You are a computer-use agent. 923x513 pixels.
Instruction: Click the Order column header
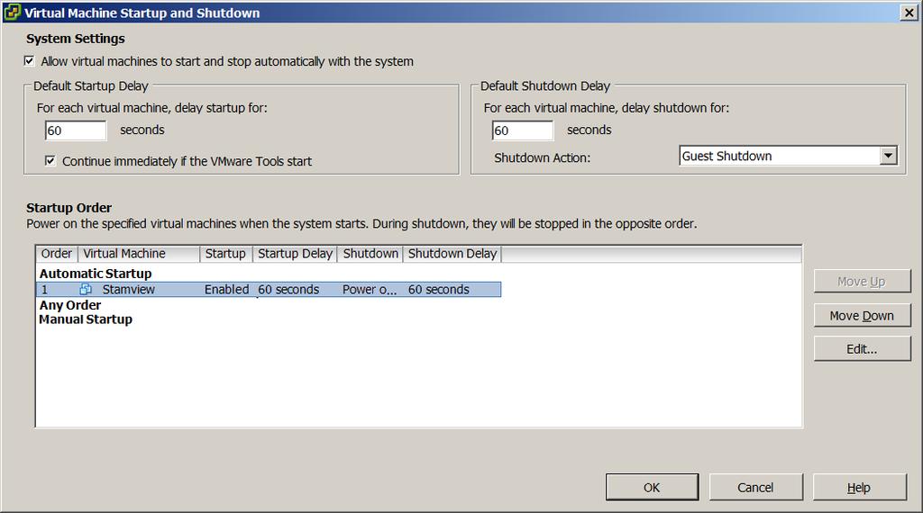click(57, 253)
